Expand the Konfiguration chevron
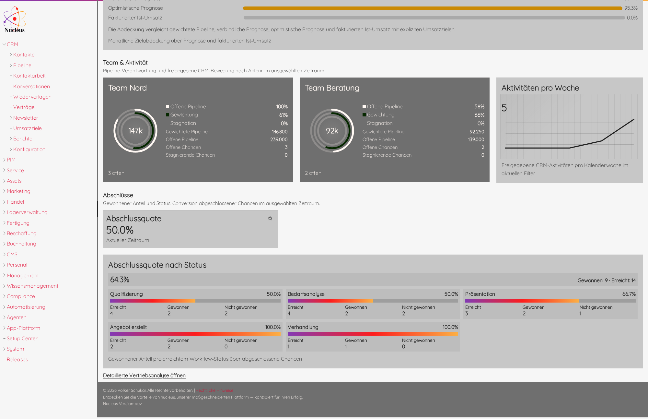The height and width of the screenshot is (419, 648). pyautogui.click(x=11, y=149)
